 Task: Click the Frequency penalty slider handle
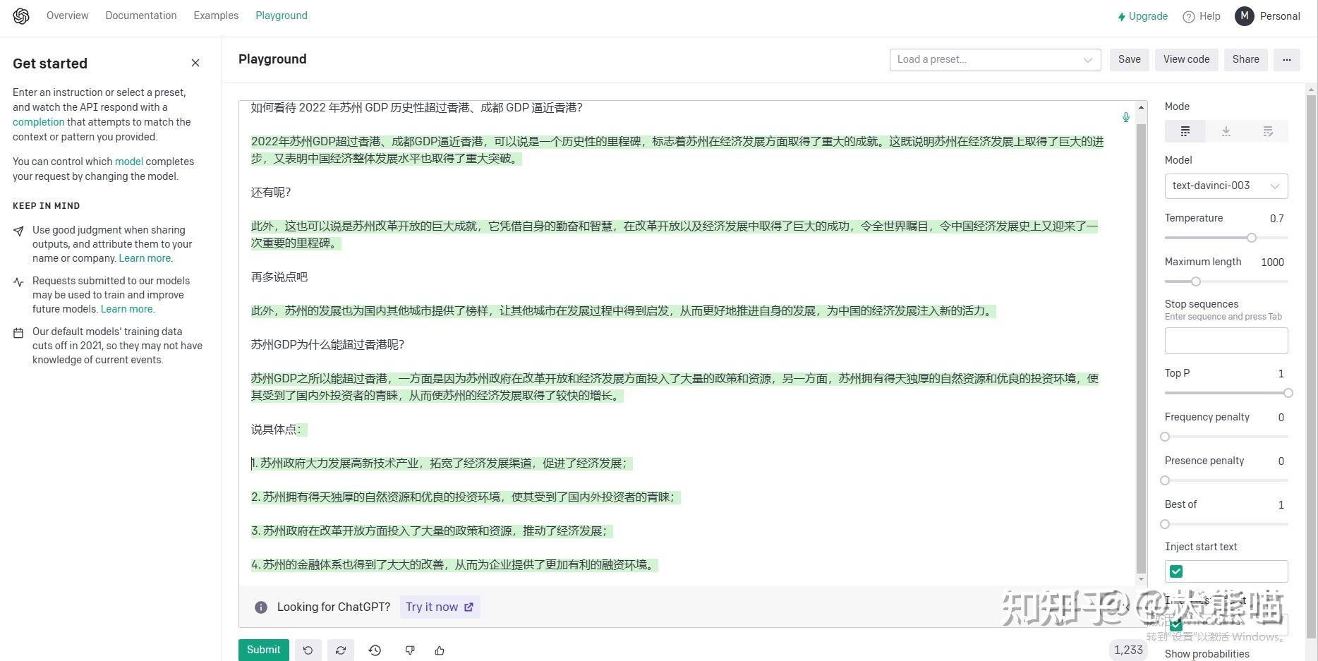pyautogui.click(x=1166, y=437)
